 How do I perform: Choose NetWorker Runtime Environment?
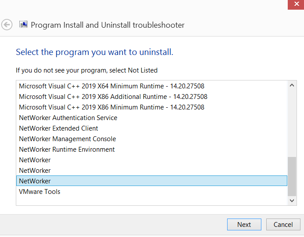(x=67, y=149)
